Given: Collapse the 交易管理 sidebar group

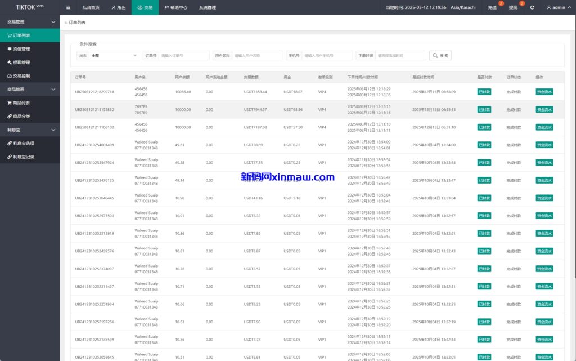Looking at the screenshot, I should 30,22.
